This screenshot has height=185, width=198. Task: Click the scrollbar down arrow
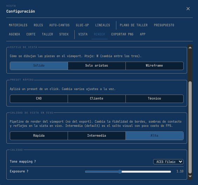(190, 176)
